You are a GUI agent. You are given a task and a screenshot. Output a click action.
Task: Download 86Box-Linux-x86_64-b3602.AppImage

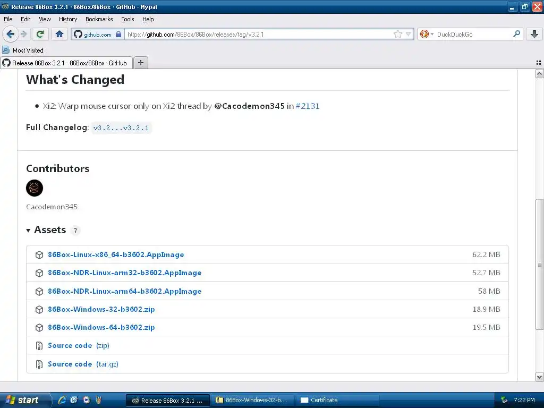point(116,254)
